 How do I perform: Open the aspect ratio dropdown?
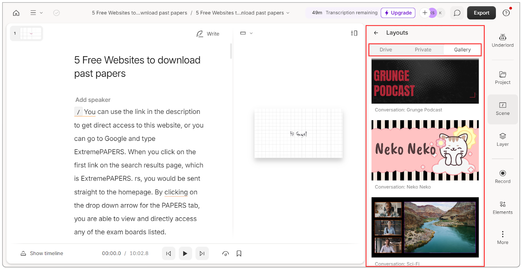(246, 33)
